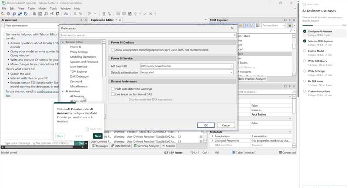
Task: Close the Preferences dialog with the X
Action: point(232,28)
